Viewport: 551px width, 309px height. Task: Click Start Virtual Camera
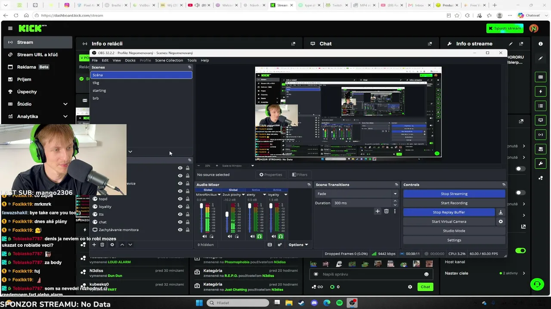[x=449, y=221]
